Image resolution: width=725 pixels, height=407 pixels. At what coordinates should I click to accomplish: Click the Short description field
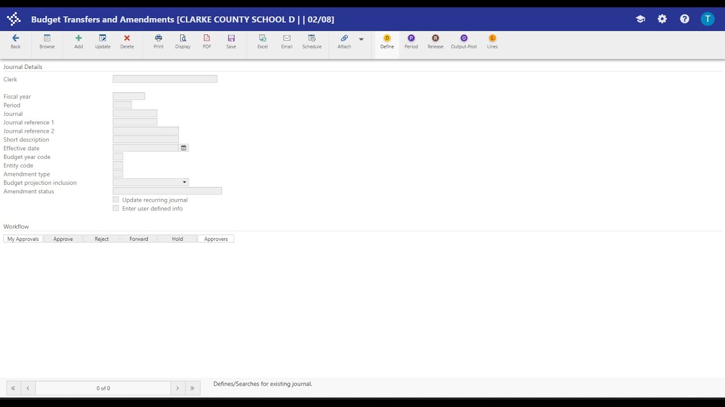pyautogui.click(x=146, y=140)
